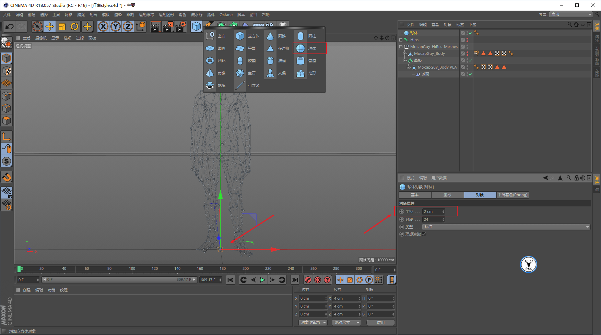Toggle the 理想渲染 checkbox

(424, 234)
